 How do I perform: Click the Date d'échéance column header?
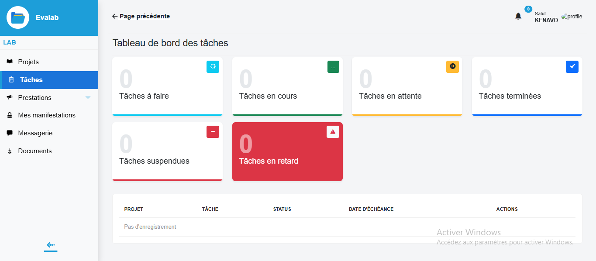coord(371,209)
